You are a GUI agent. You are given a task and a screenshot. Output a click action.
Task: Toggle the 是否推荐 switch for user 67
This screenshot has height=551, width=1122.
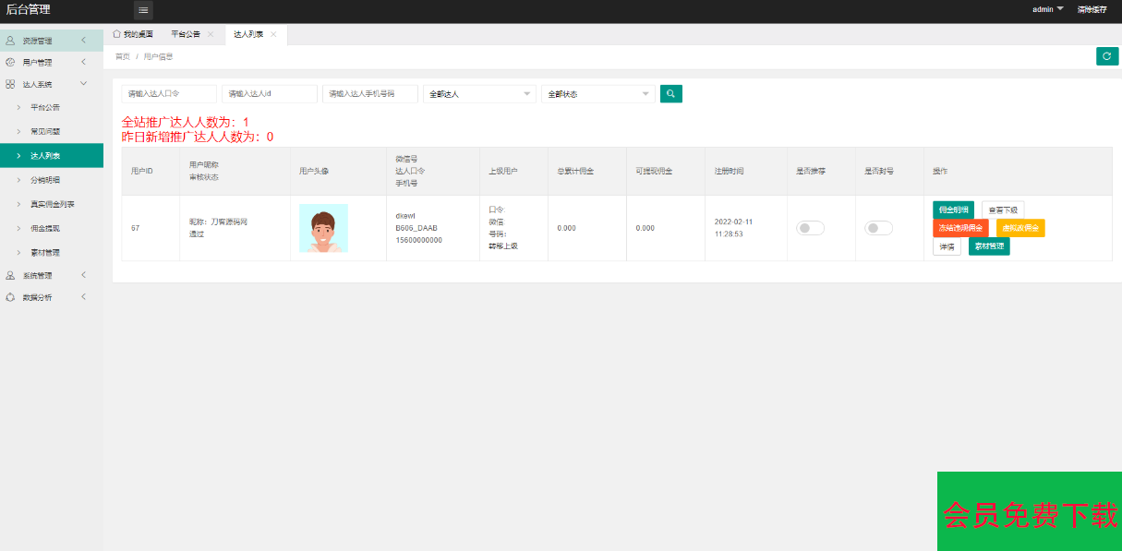pyautogui.click(x=810, y=228)
